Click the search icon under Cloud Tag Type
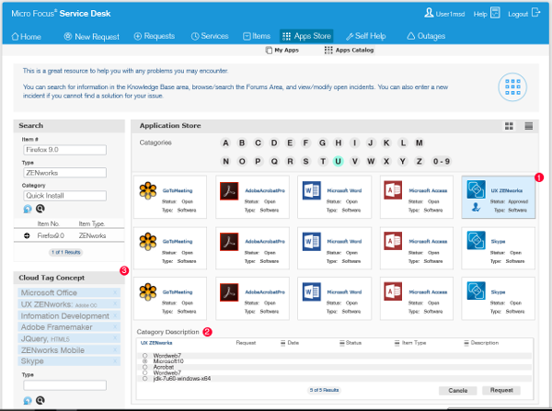The width and height of the screenshot is (552, 411). [x=40, y=401]
